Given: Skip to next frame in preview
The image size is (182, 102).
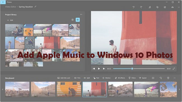Looking at the screenshot, I should pyautogui.click(x=104, y=69).
